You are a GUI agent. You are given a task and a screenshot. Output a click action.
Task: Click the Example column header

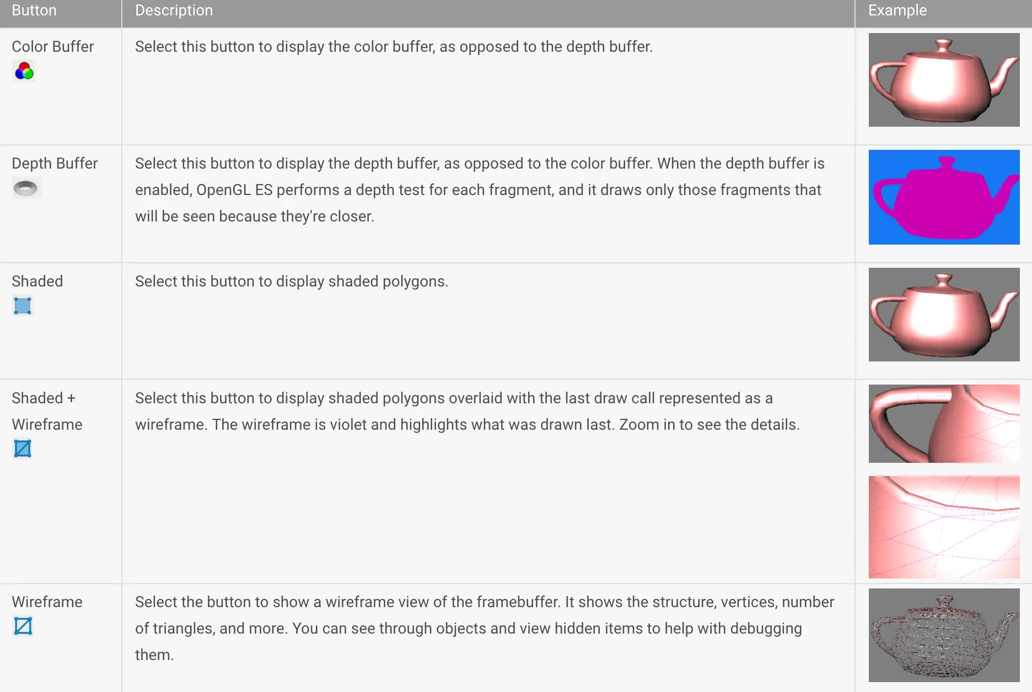[897, 10]
